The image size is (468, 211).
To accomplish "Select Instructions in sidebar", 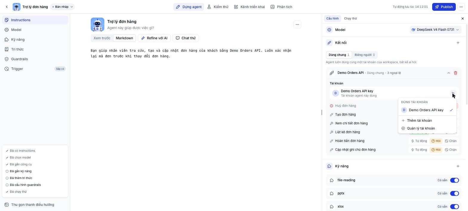I will click(35, 20).
